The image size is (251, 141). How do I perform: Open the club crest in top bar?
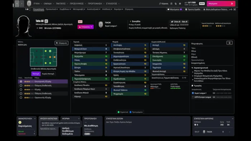29,3
